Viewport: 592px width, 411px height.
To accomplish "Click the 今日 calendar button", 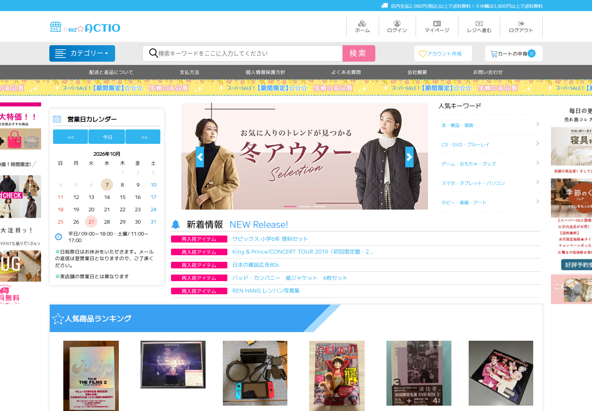I will tap(108, 137).
